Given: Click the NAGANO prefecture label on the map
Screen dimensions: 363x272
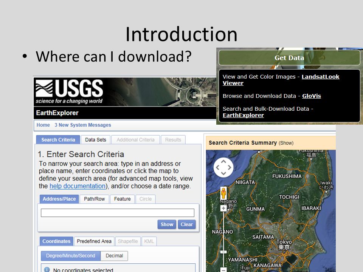Looking at the screenshot, I should 222,232.
